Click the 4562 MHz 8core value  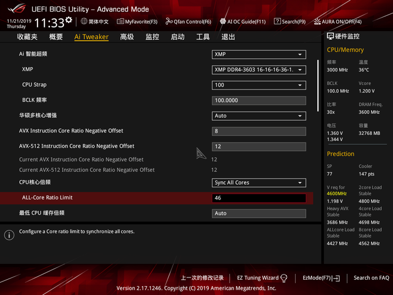369,243
